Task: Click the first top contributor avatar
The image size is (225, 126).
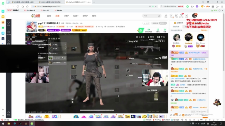Action: coord(176,37)
